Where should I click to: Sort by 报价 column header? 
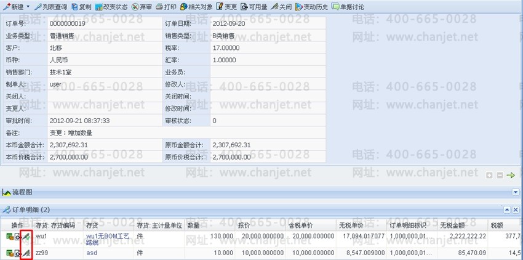[x=244, y=225]
